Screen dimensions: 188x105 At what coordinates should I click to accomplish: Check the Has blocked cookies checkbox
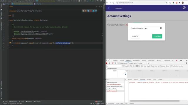coord(171,66)
